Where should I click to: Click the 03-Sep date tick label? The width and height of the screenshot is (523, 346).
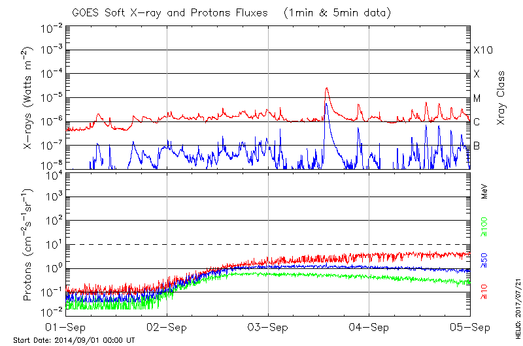point(268,327)
